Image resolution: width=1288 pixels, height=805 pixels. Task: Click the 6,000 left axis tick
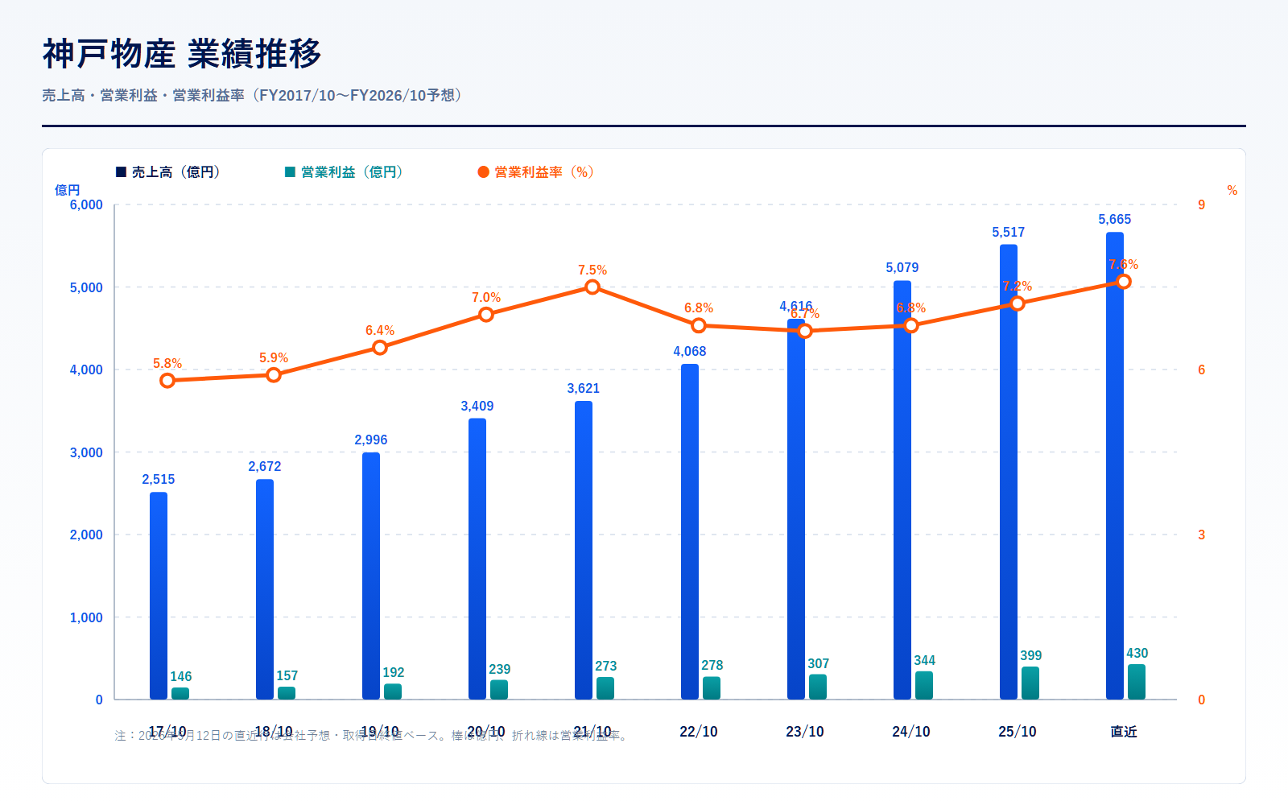[86, 205]
